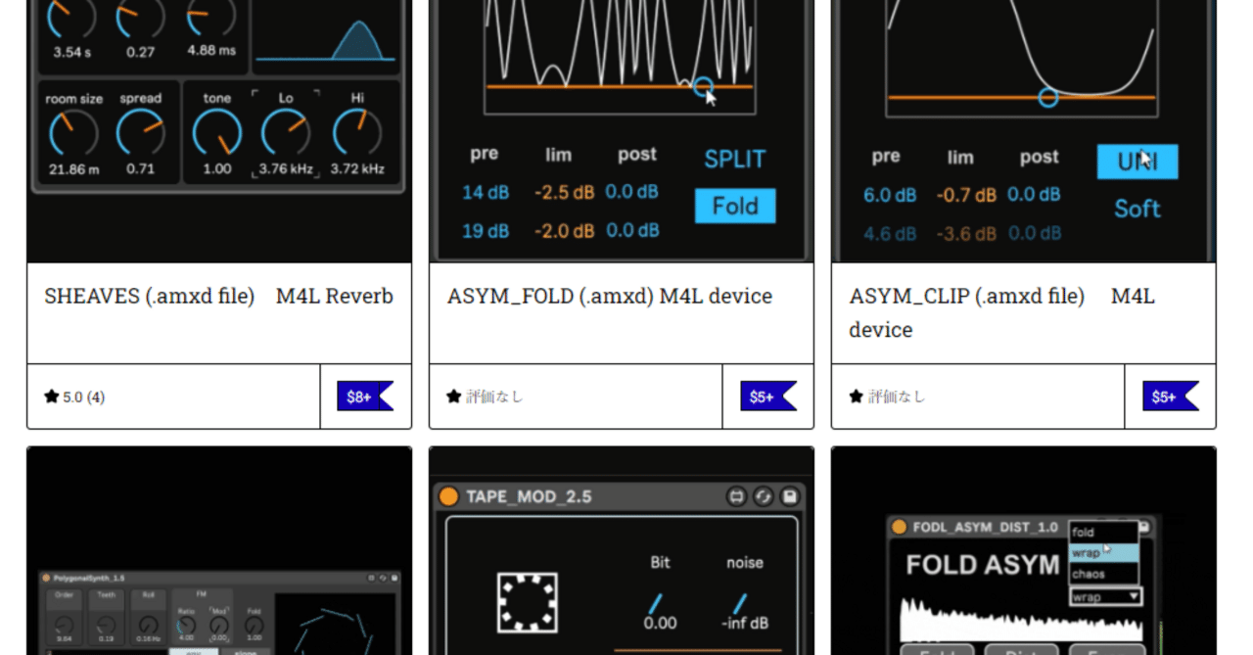Open the wrap mode dropdown on FODL_ASYM_DIST
Image resolution: width=1253 pixels, height=655 pixels.
coord(1106,596)
